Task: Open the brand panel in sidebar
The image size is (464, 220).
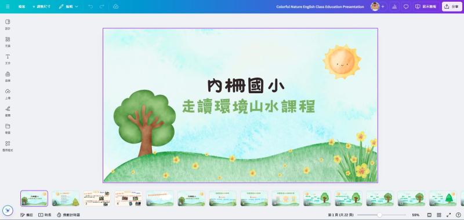Action: [x=8, y=76]
